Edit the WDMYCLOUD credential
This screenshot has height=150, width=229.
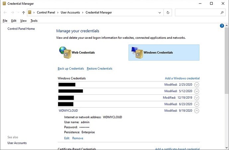click(67, 138)
